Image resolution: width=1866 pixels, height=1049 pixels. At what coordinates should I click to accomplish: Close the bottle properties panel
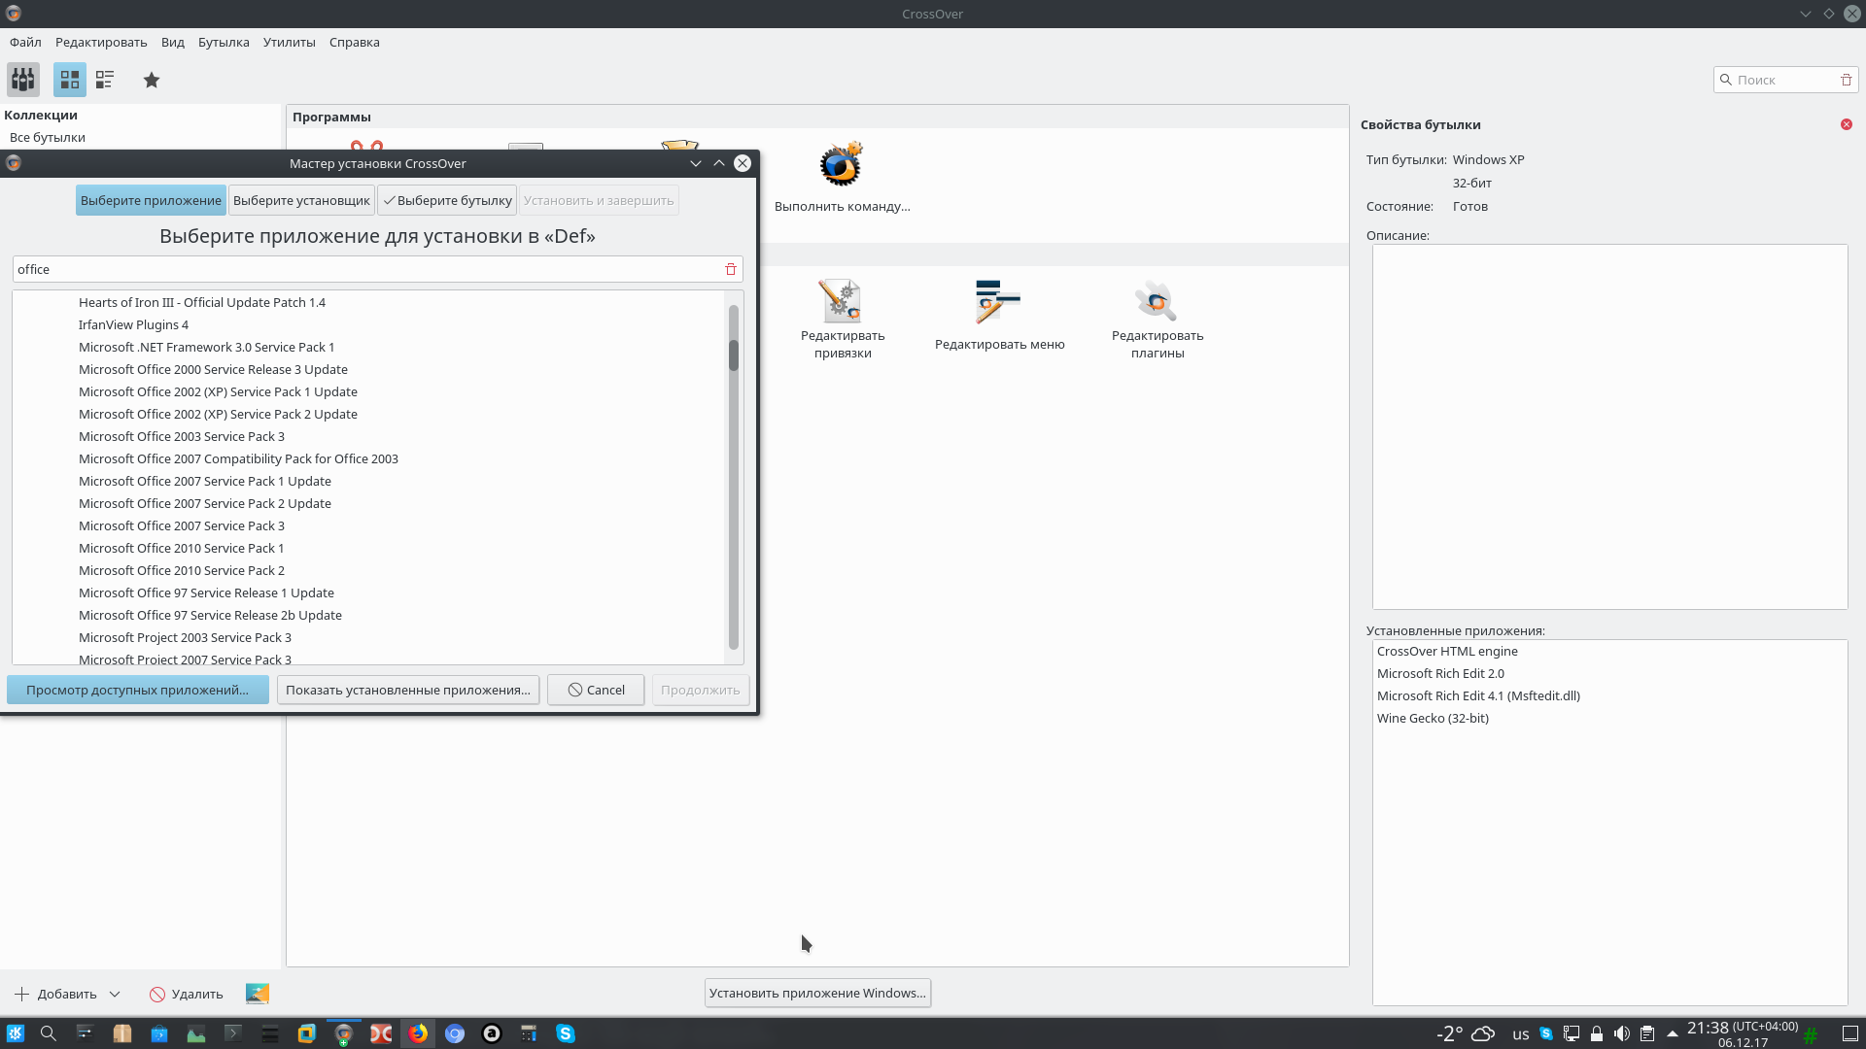pyautogui.click(x=1846, y=124)
